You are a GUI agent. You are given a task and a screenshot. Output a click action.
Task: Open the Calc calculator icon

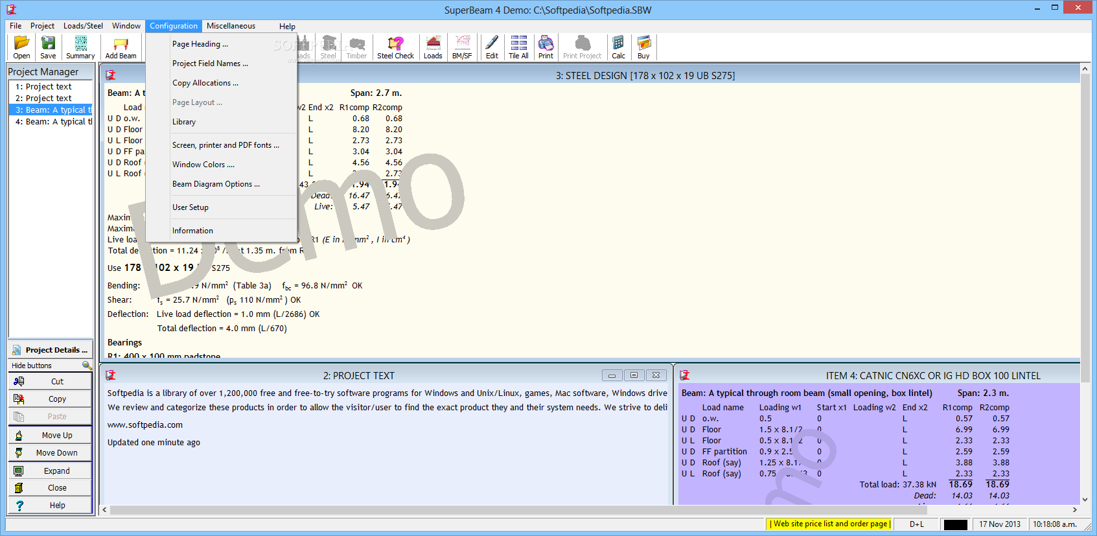coord(618,47)
